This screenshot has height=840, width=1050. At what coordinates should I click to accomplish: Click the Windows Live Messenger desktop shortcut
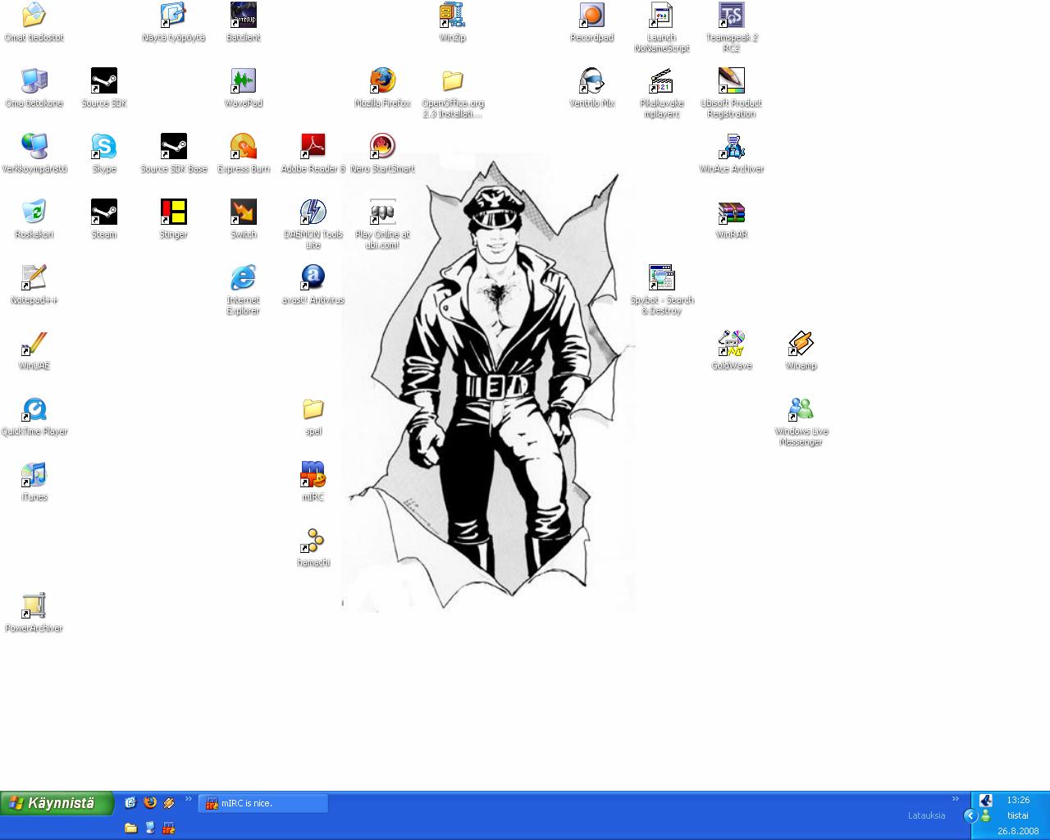(x=801, y=421)
